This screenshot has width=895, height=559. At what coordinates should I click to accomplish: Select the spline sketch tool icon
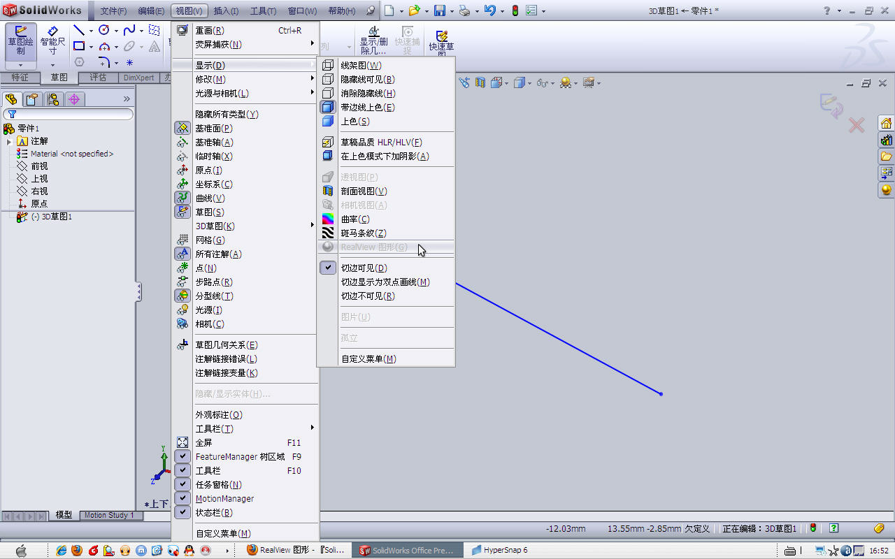point(129,30)
